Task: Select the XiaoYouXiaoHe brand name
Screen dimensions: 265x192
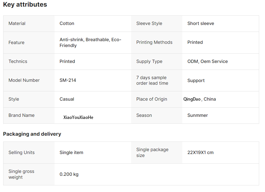Action: click(x=78, y=117)
